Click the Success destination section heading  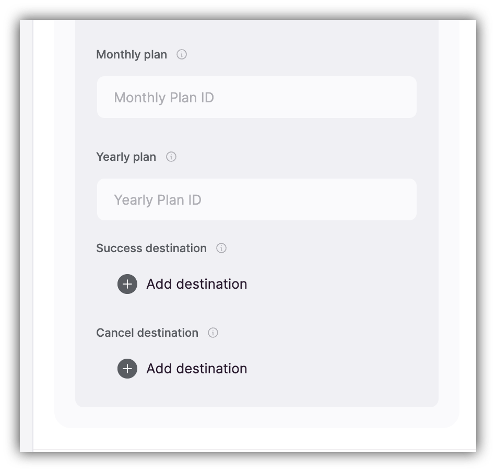pyautogui.click(x=151, y=248)
